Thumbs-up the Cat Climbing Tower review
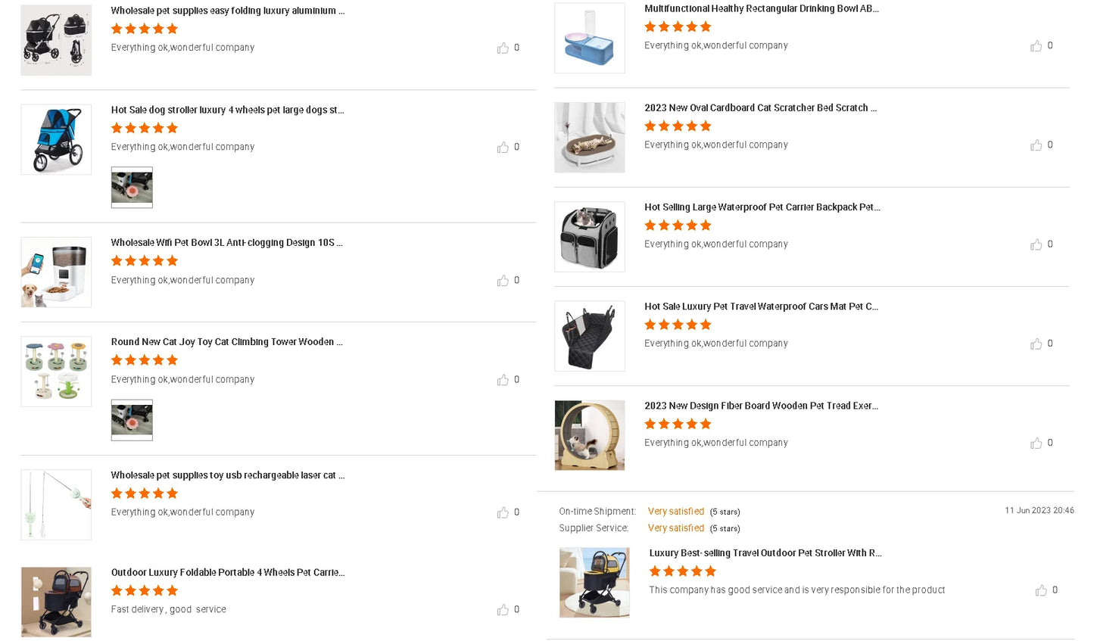This screenshot has width=1094, height=641. click(503, 380)
